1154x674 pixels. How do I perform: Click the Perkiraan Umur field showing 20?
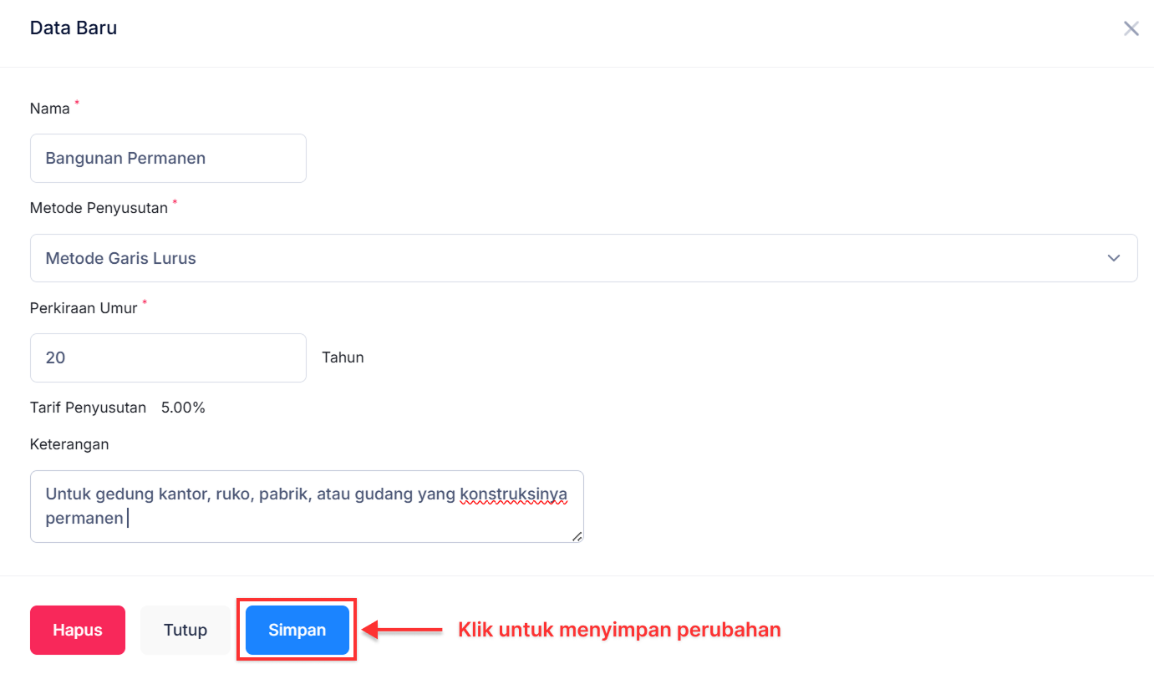click(x=167, y=357)
